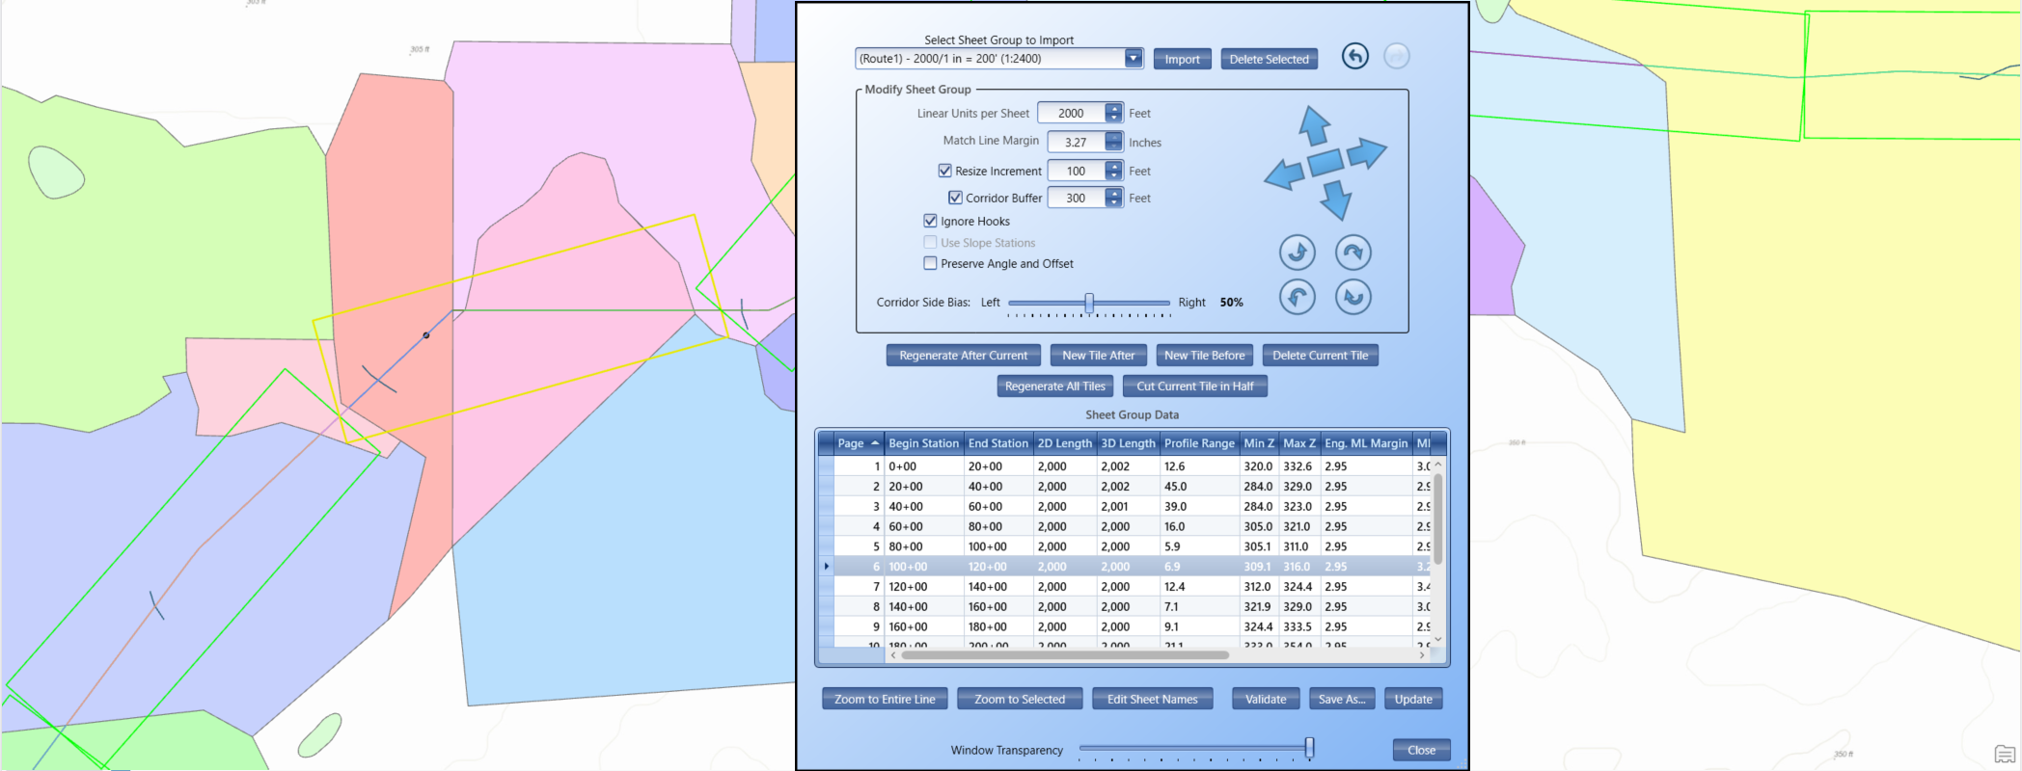Click the Begin Station column header

tap(923, 443)
